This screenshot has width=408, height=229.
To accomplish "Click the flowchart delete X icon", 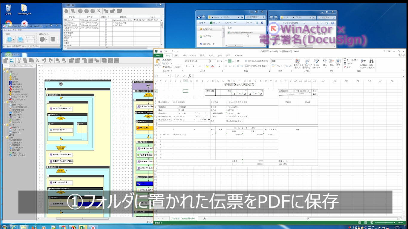I will click(x=38, y=61).
